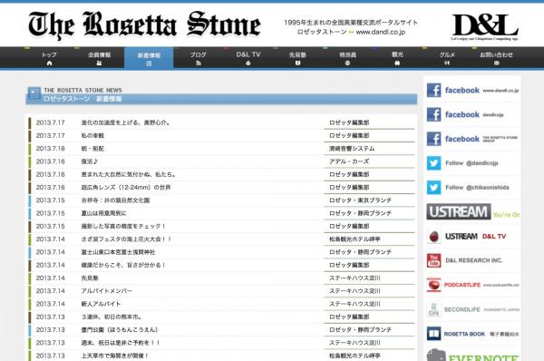Click the people icon under 会員情報
544x361 pixels.
tap(99, 63)
